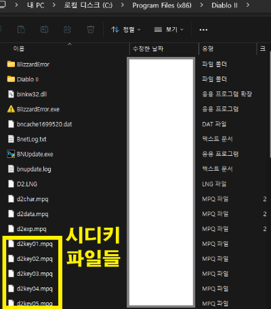Sort by the 유형 column header
The height and width of the screenshot is (309, 271).
[x=208, y=49]
